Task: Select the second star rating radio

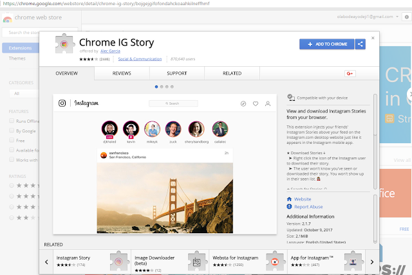Action: point(12,196)
